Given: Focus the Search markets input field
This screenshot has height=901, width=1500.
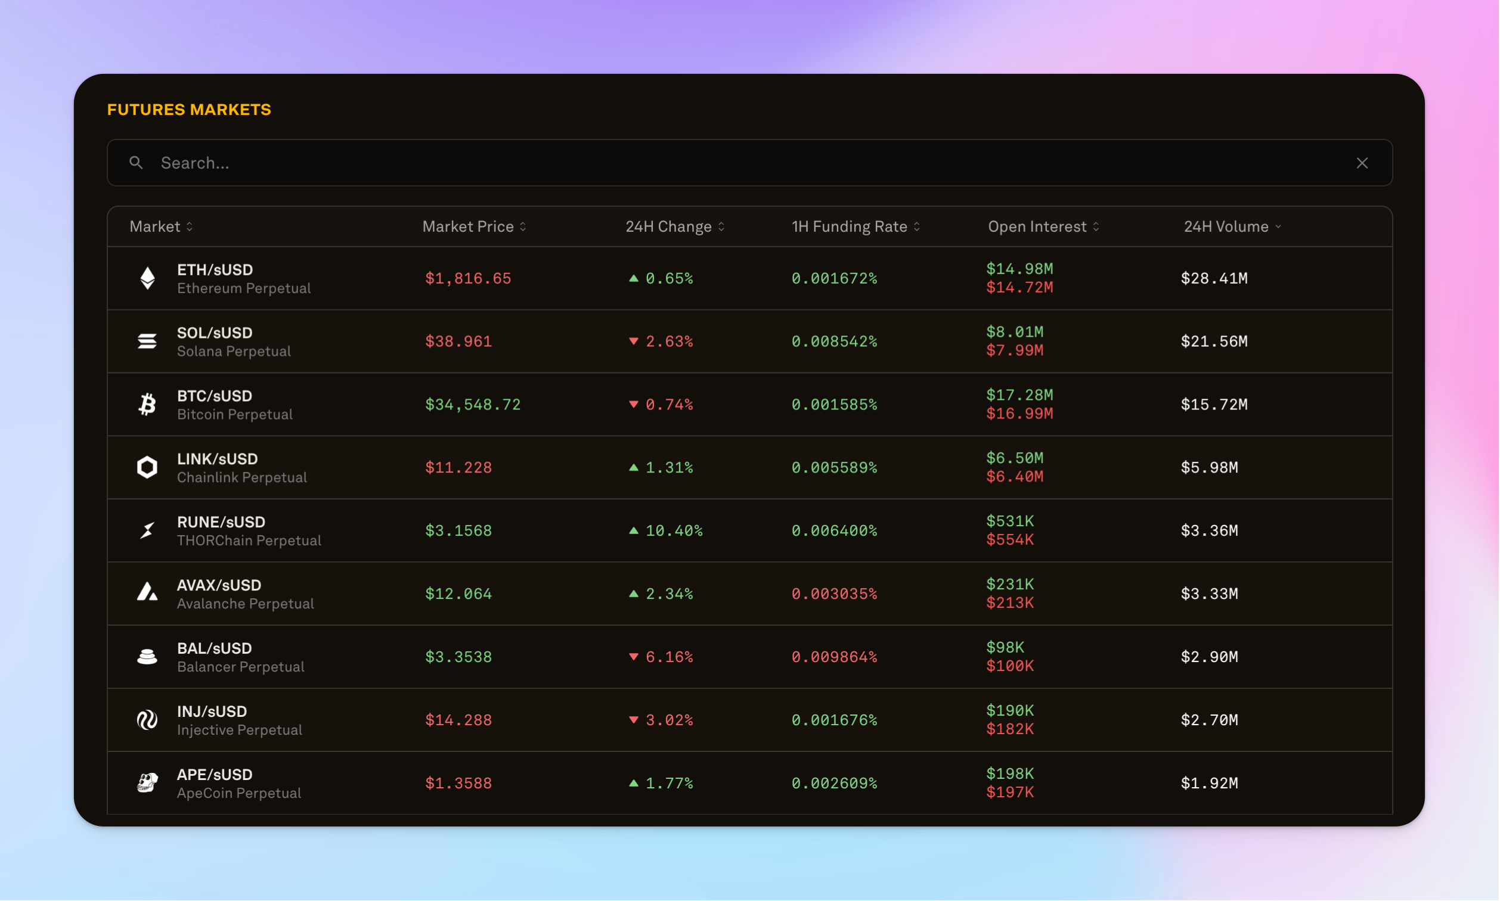Looking at the screenshot, I should (x=729, y=163).
